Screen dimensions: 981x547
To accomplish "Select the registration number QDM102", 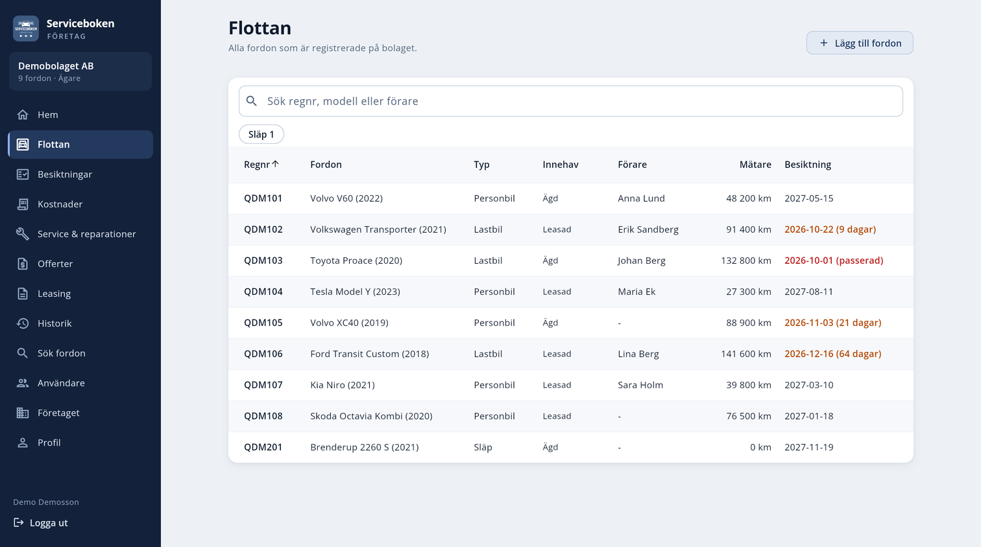I will click(x=263, y=229).
